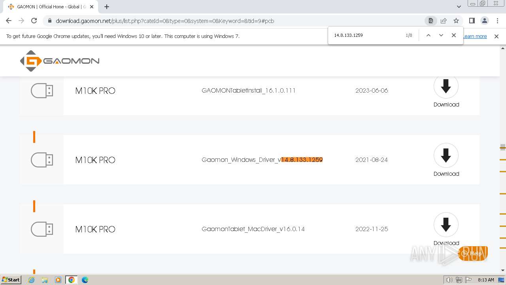This screenshot has width=506, height=285.
Task: Open the Chrome profile avatar
Action: [485, 21]
